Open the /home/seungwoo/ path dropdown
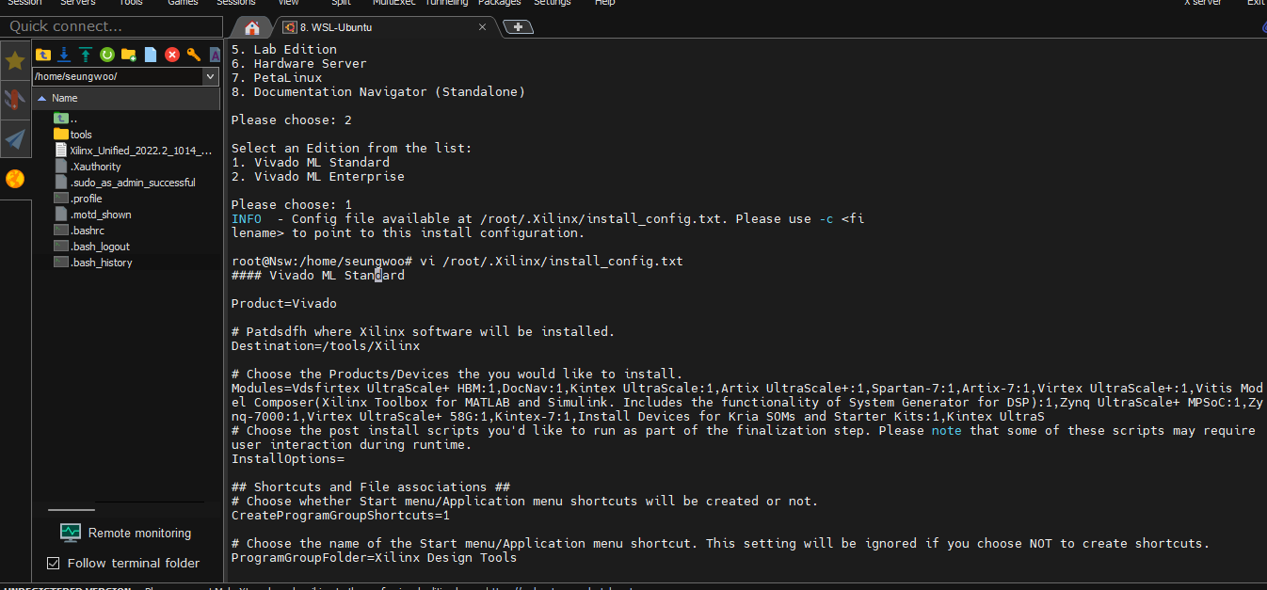Image resolution: width=1267 pixels, height=590 pixels. [211, 76]
